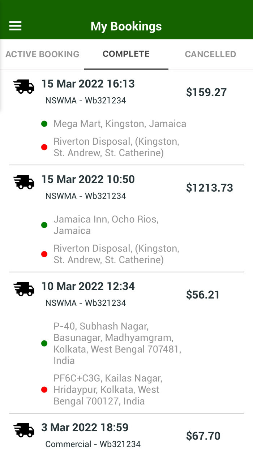Open the COMPLETE tab
This screenshot has height=450, width=253.
tap(126, 54)
